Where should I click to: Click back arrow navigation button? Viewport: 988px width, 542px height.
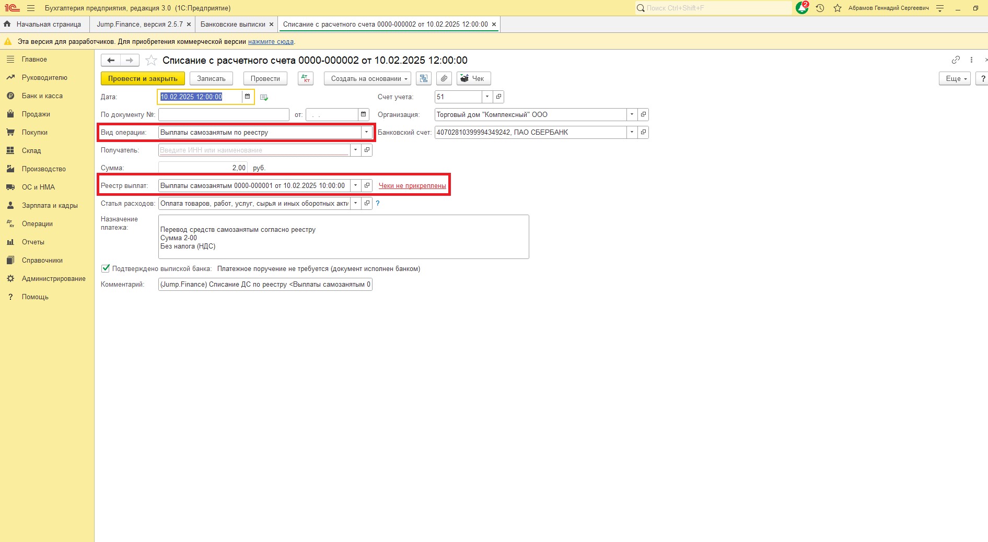click(x=111, y=61)
